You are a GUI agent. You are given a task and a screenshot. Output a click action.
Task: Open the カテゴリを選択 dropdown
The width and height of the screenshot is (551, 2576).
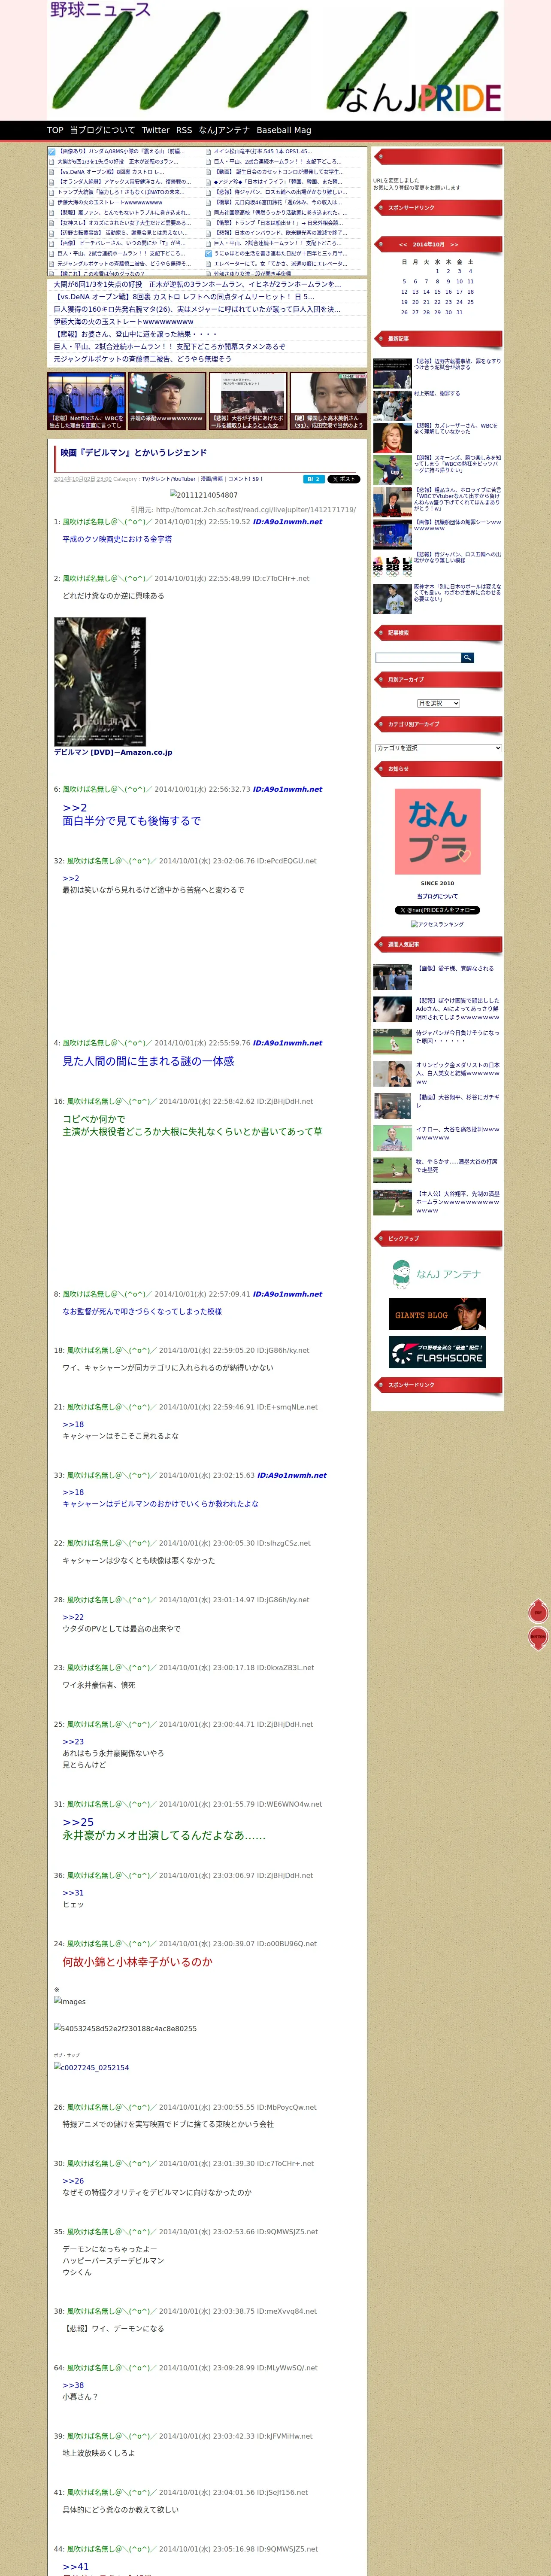pyautogui.click(x=438, y=748)
